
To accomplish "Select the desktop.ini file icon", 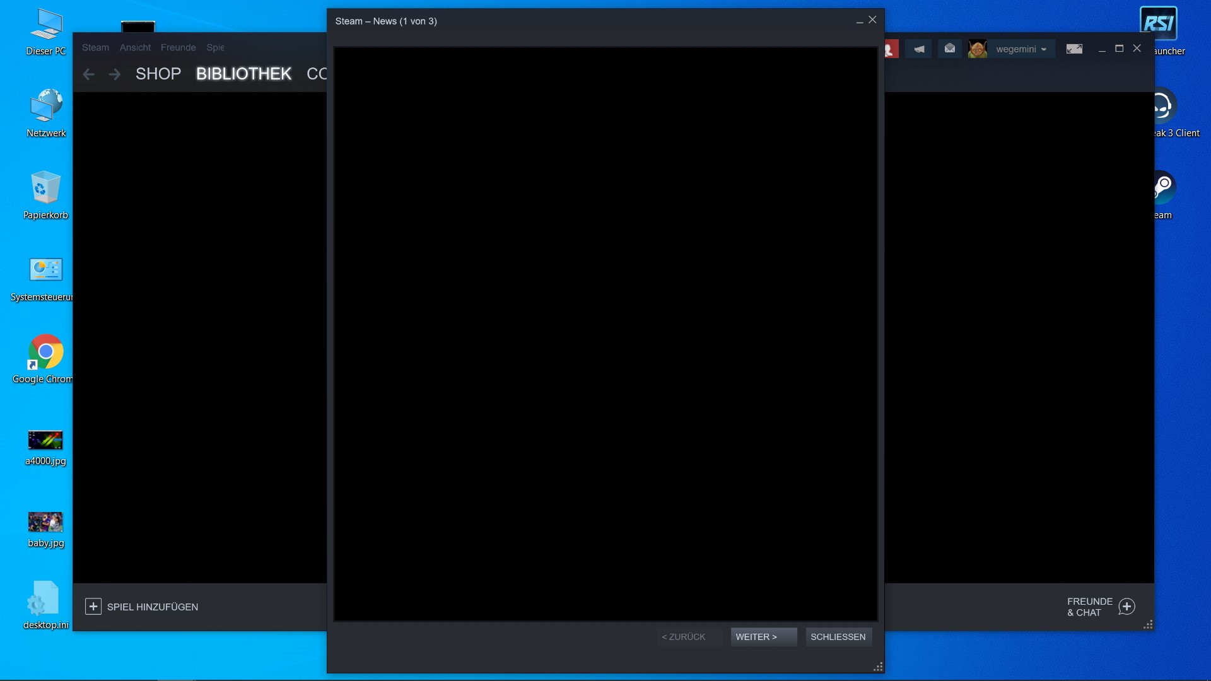I will 46,605.
